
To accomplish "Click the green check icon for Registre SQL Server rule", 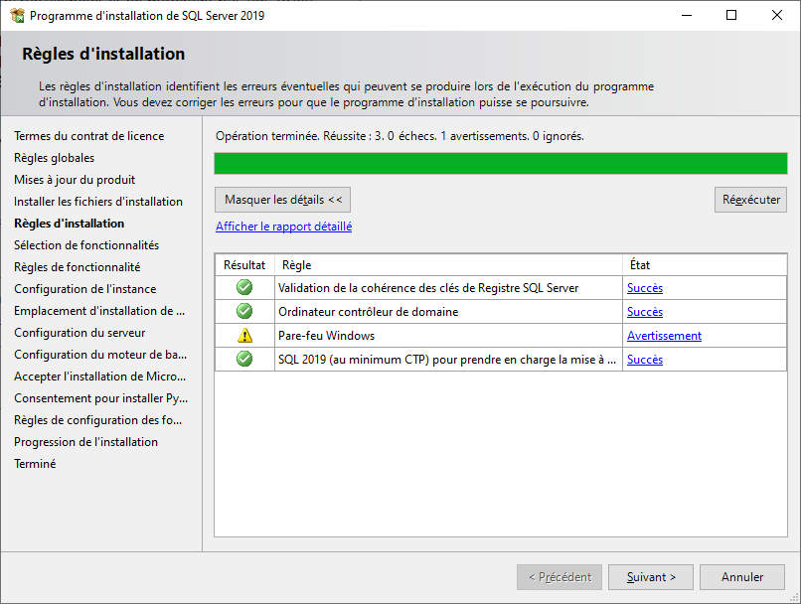I will 244,287.
